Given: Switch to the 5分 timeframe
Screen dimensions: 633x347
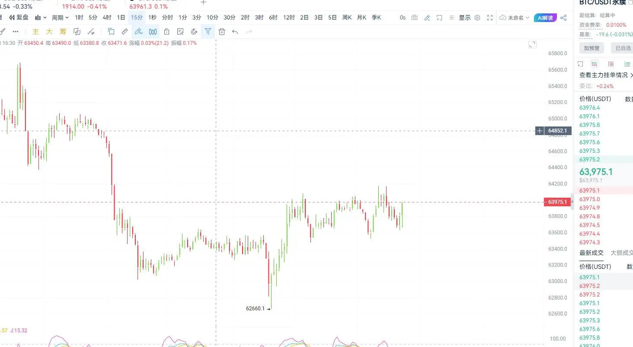Looking at the screenshot, I should click(93, 18).
